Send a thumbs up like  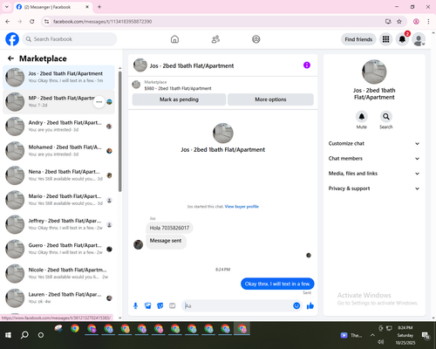coord(310,305)
